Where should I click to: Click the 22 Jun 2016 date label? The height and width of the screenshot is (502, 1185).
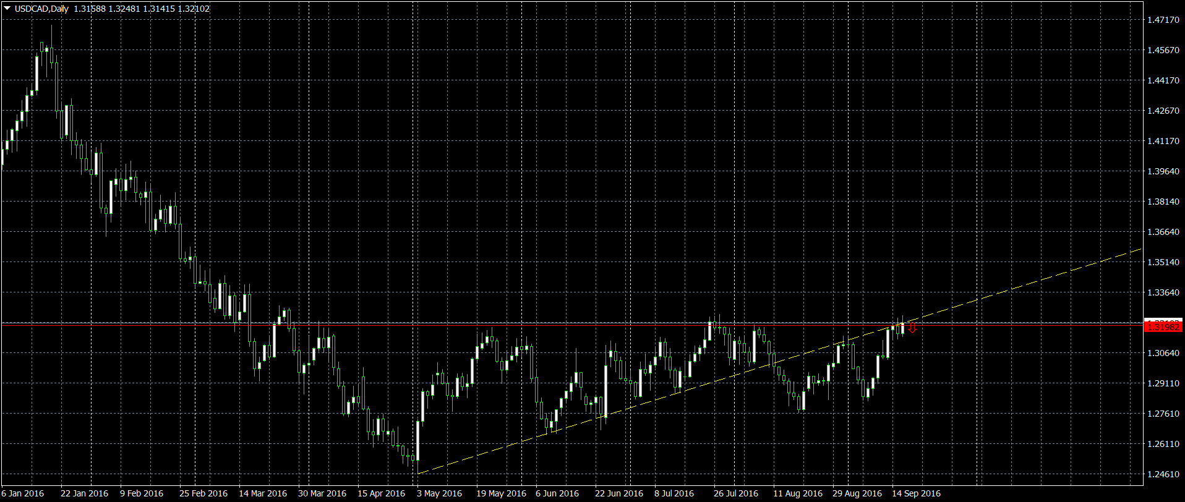(619, 493)
